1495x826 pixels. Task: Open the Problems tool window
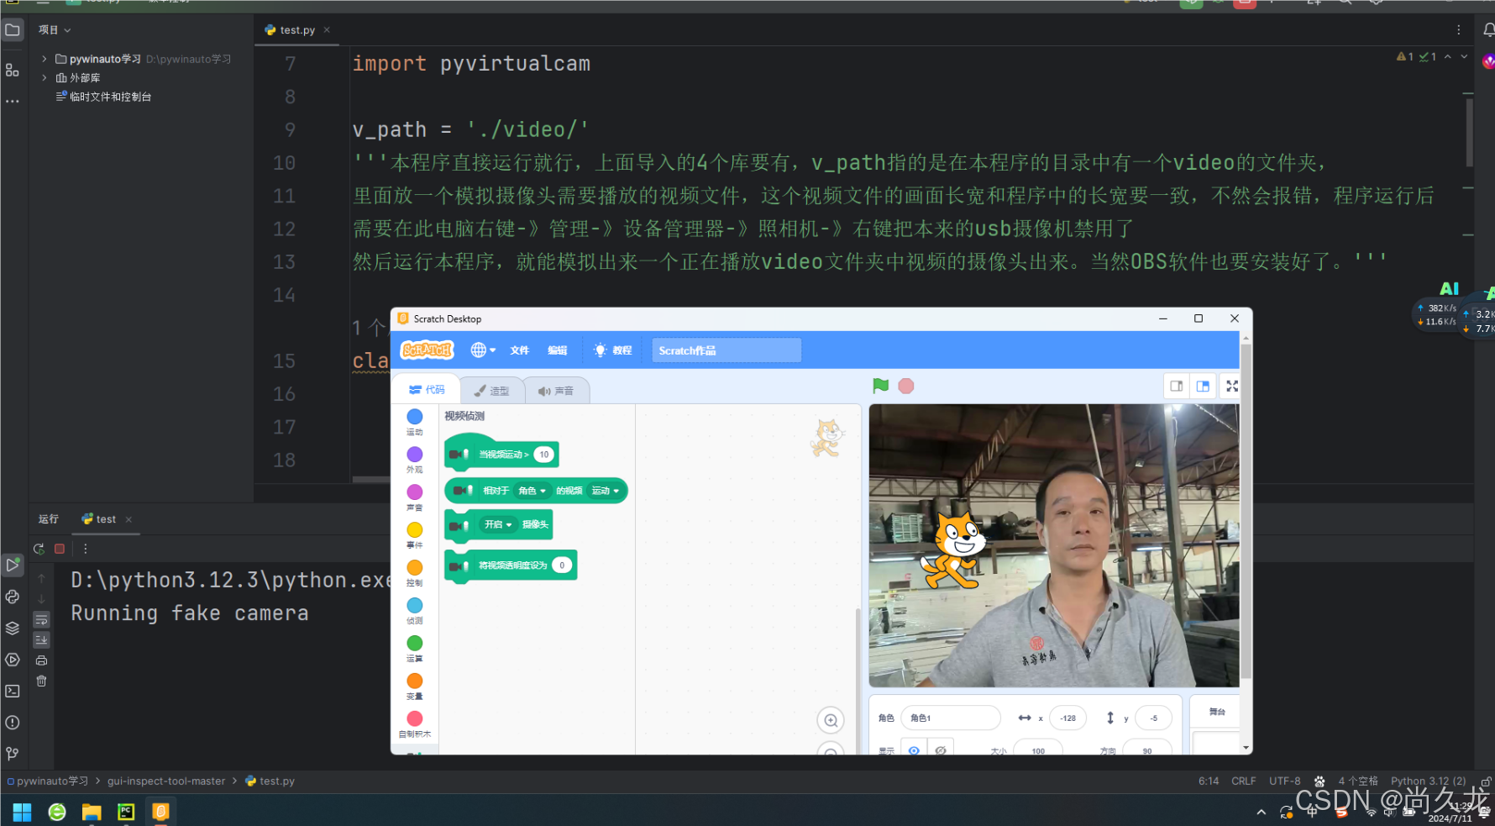click(x=12, y=723)
